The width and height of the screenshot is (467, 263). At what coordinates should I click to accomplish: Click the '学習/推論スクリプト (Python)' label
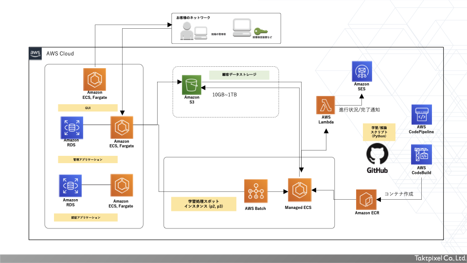pyautogui.click(x=379, y=132)
